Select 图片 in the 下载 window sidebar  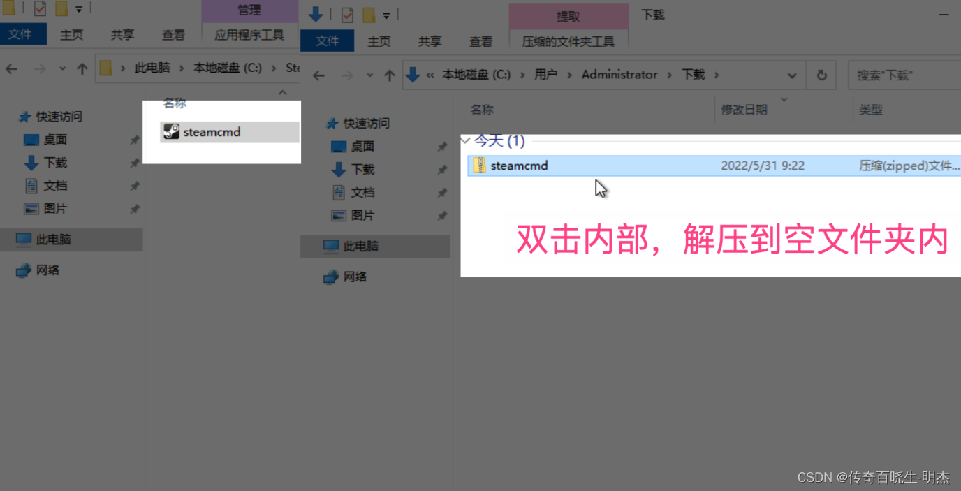click(x=363, y=216)
